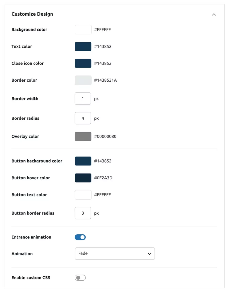Open the Close icon color swatch
Image resolution: width=228 pixels, height=292 pixels.
pos(83,63)
